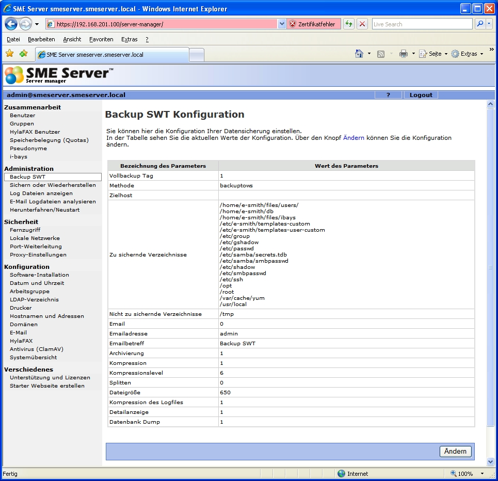Open the Extras menu in menu bar
The width and height of the screenshot is (498, 481).
129,39
